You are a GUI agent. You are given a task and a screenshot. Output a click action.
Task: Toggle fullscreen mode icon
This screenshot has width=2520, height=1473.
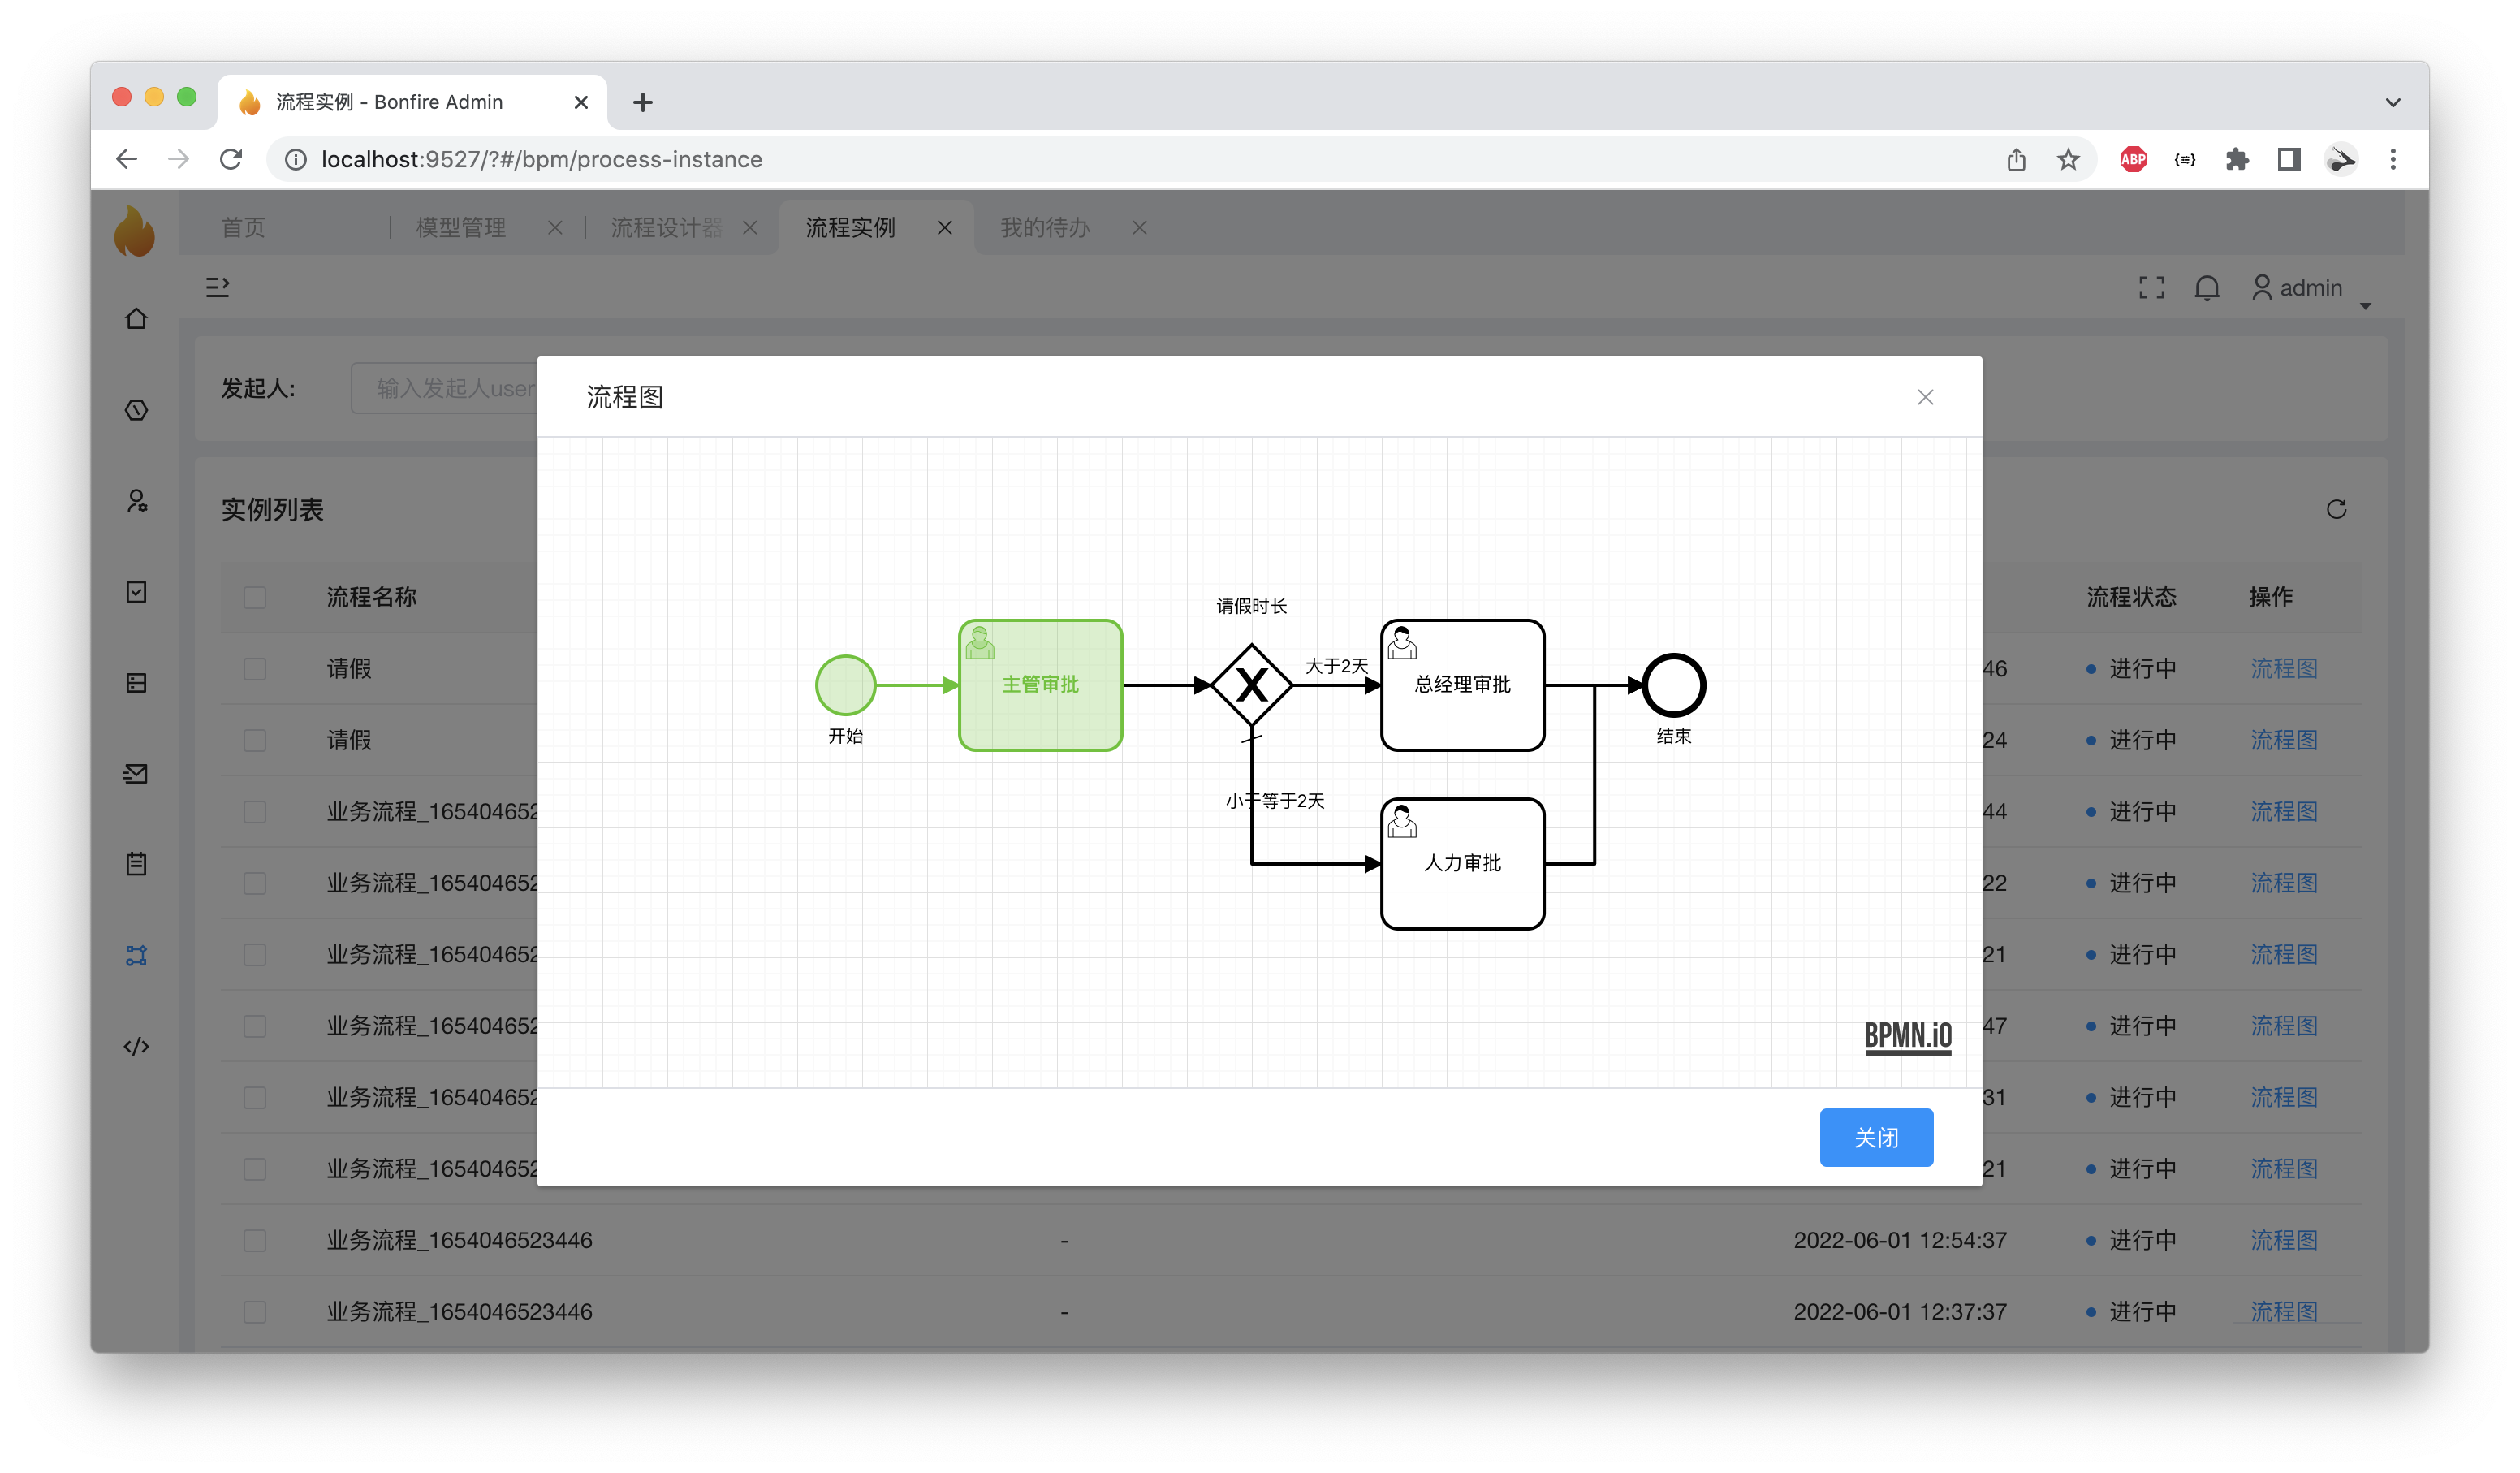(2151, 288)
